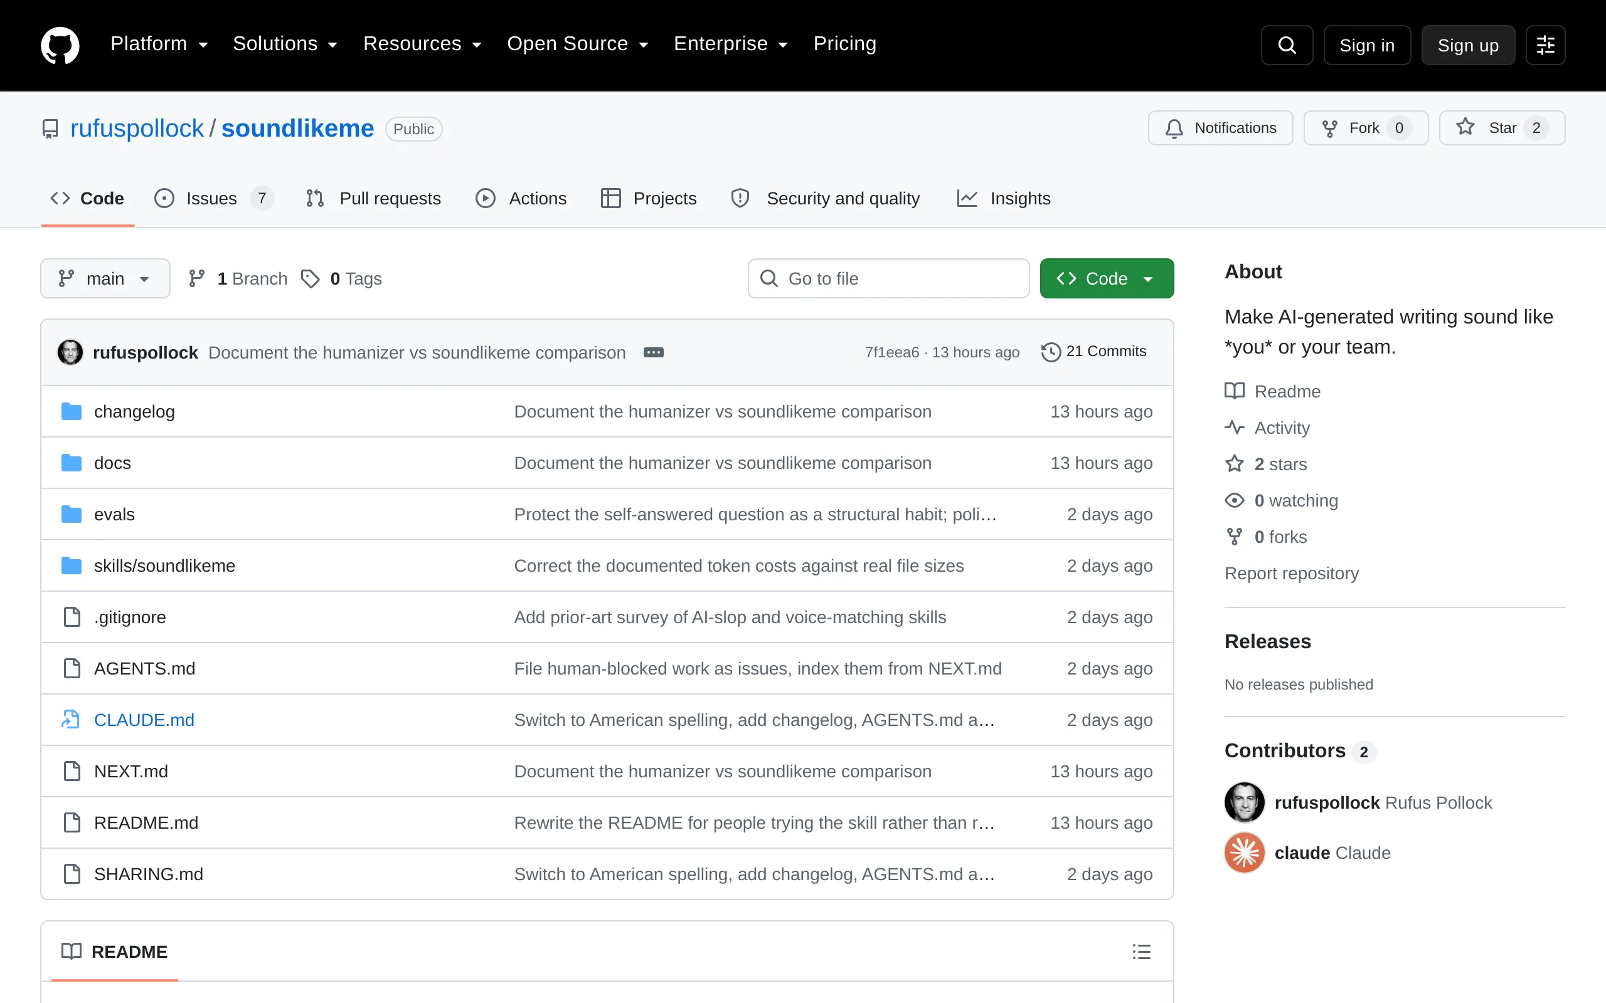Fork this repository

1366,128
